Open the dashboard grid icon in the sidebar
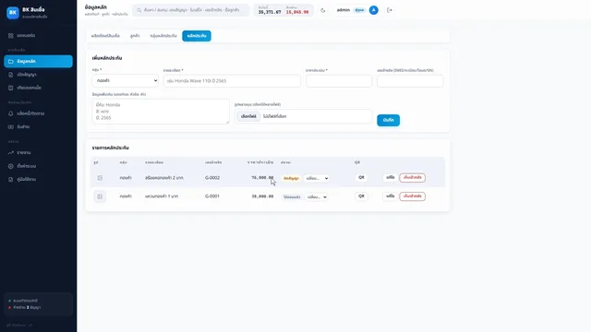 point(10,36)
